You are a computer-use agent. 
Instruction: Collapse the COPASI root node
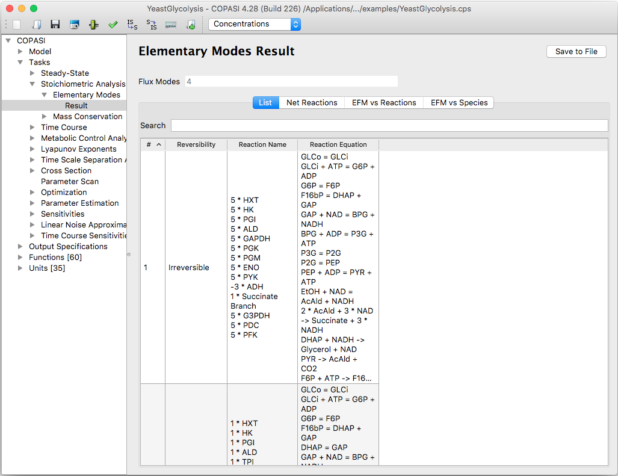pyautogui.click(x=8, y=40)
